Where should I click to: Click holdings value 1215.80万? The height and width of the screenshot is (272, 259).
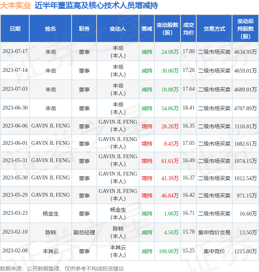(x=246, y=251)
